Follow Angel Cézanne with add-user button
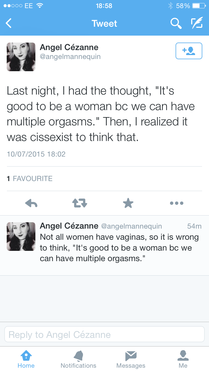The width and height of the screenshot is (209, 371). point(189,51)
